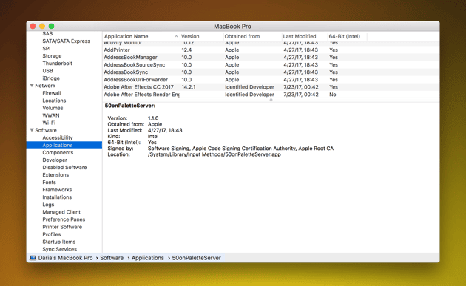The width and height of the screenshot is (466, 286).
Task: Sort by the Version column header
Action: click(190, 36)
